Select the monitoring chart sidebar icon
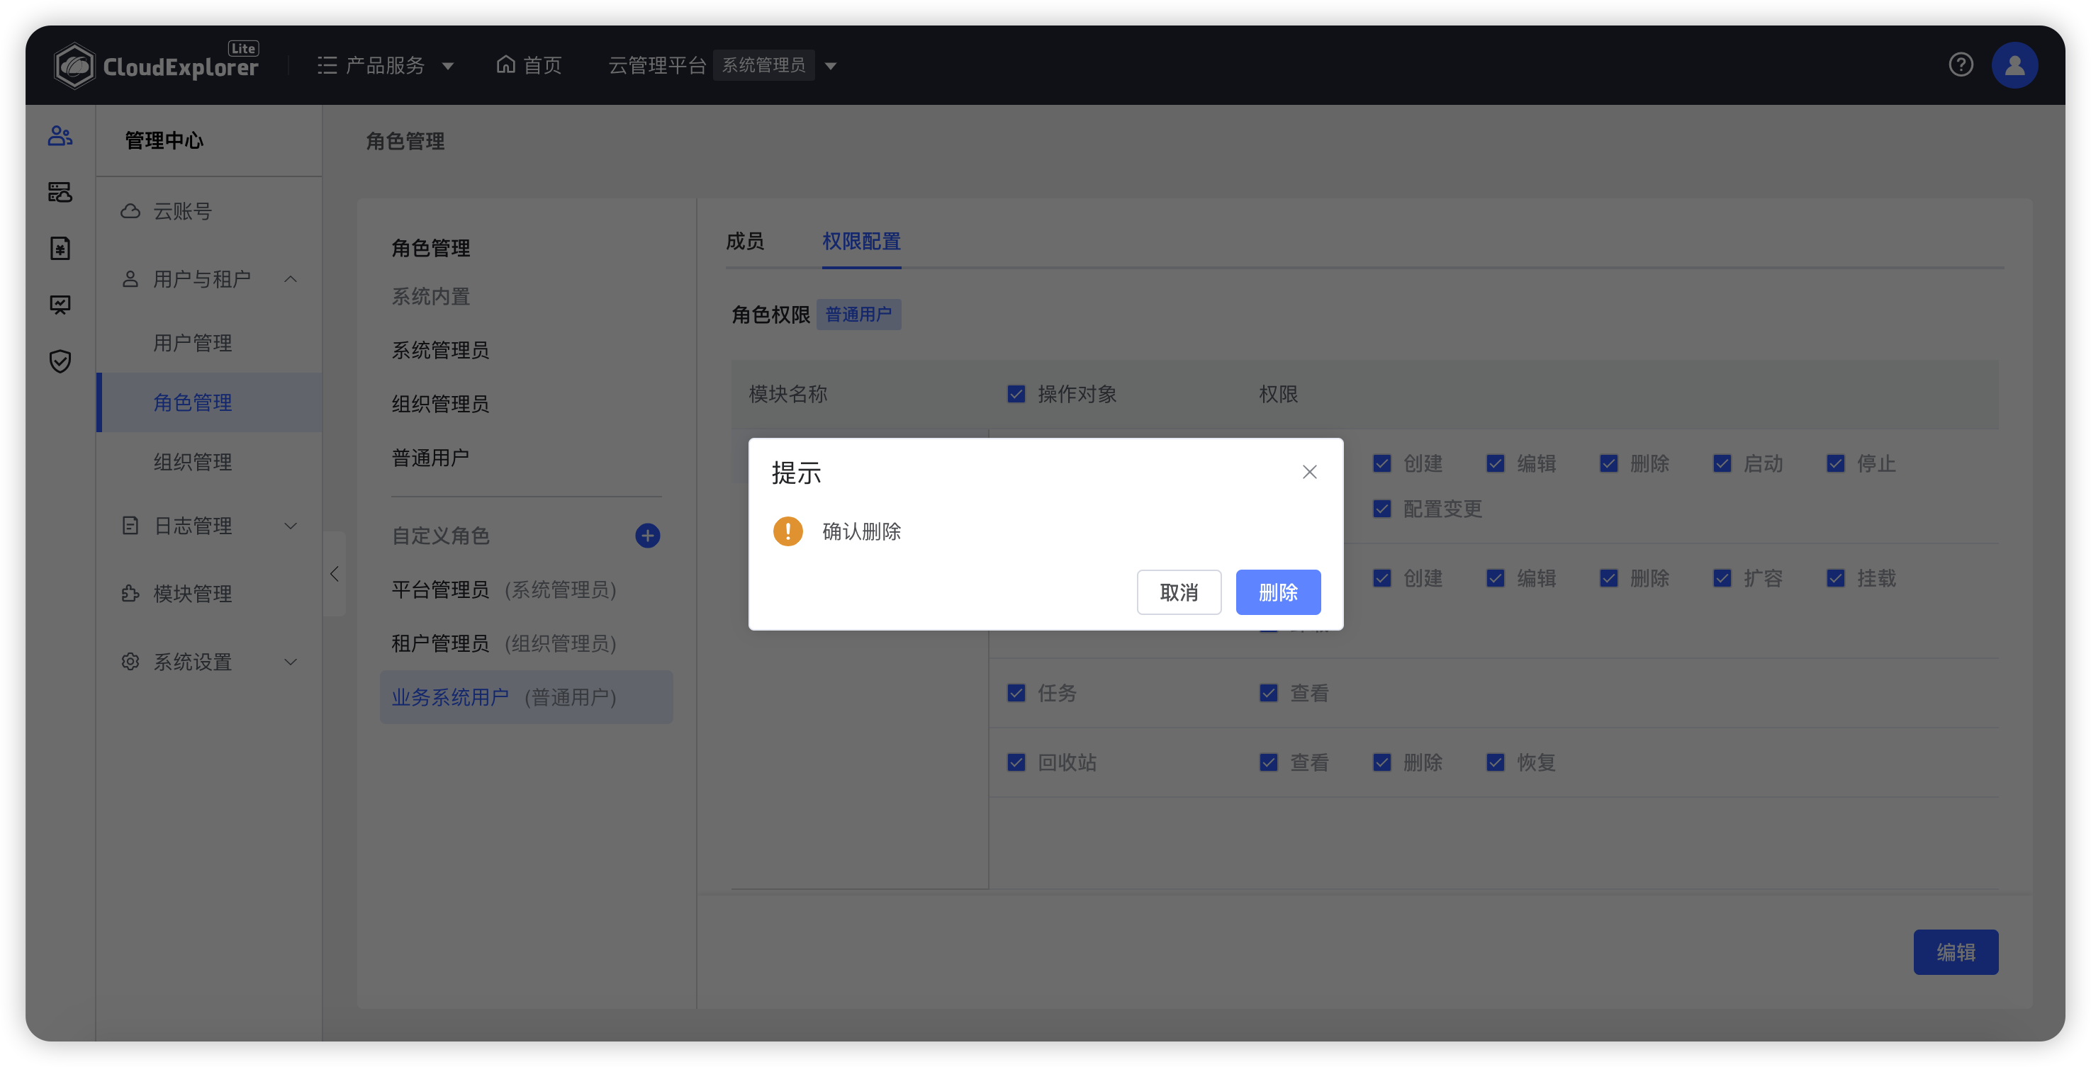Viewport: 2091px width, 1067px height. coord(60,305)
